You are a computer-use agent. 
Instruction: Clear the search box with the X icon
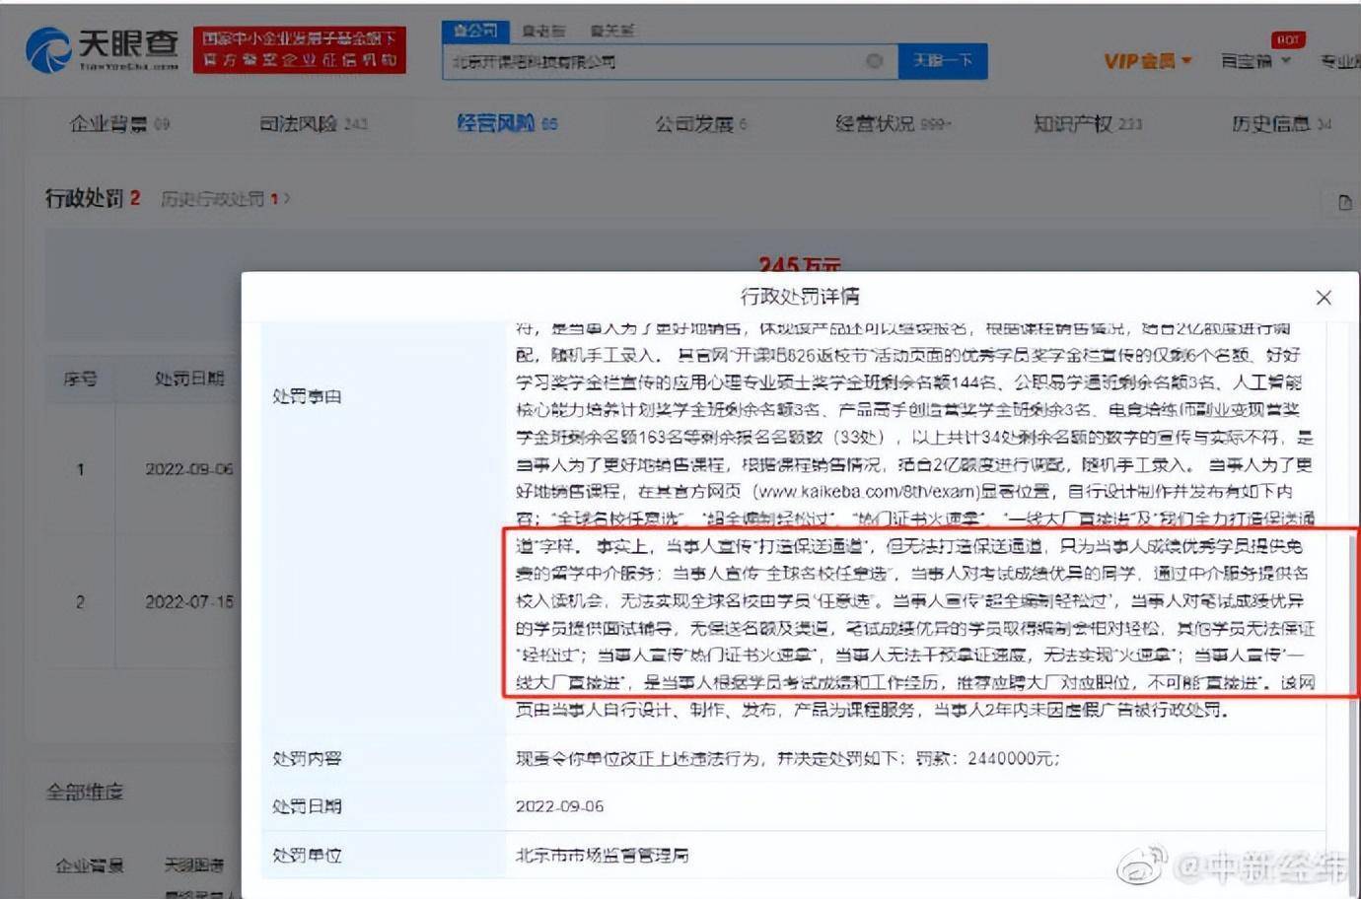[x=874, y=61]
